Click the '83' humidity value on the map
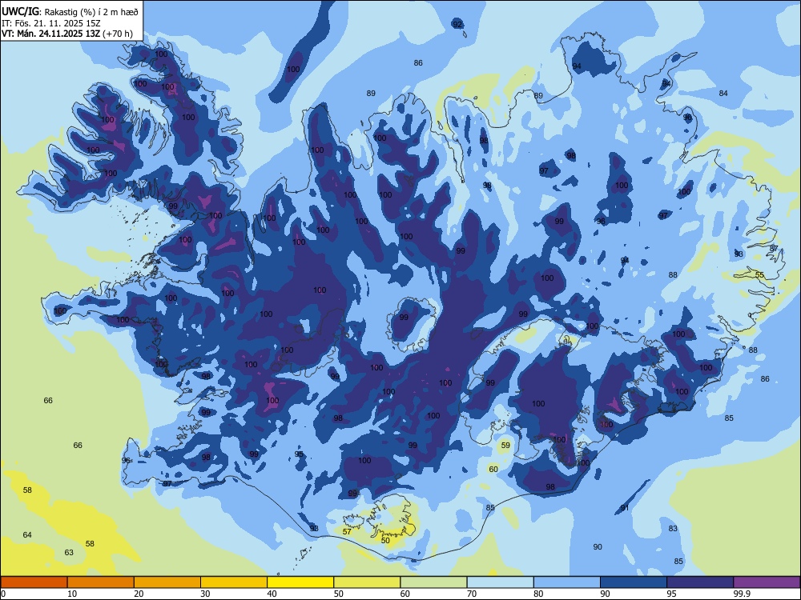Image resolution: width=801 pixels, height=600 pixels. coord(673,529)
